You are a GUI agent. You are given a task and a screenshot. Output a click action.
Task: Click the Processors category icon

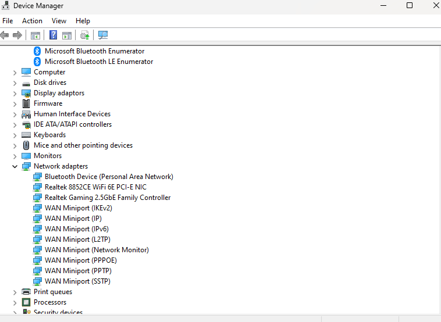point(26,302)
